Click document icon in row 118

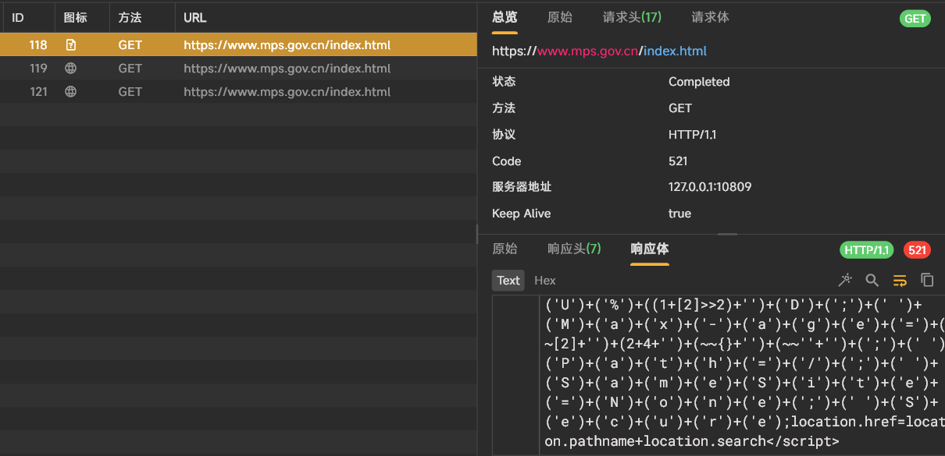point(71,45)
